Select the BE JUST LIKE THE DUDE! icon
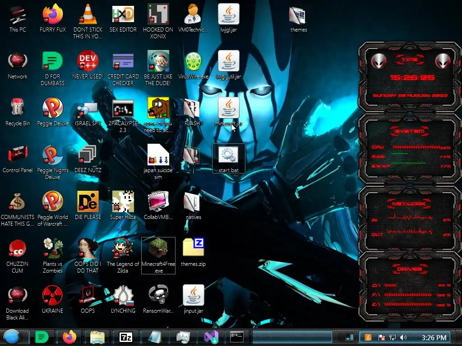 point(158,61)
